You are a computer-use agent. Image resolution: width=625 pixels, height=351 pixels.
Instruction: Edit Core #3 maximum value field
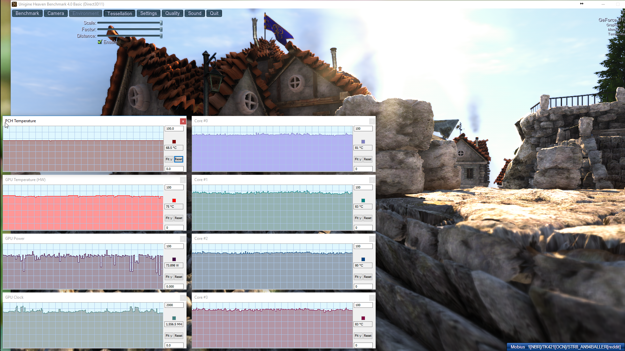(363, 305)
